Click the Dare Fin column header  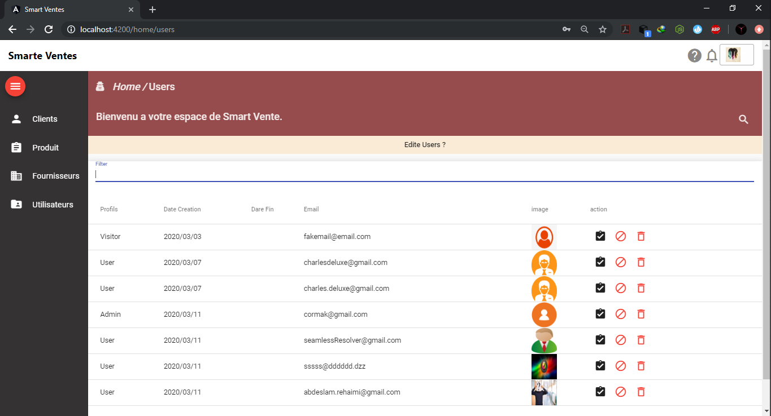[262, 209]
